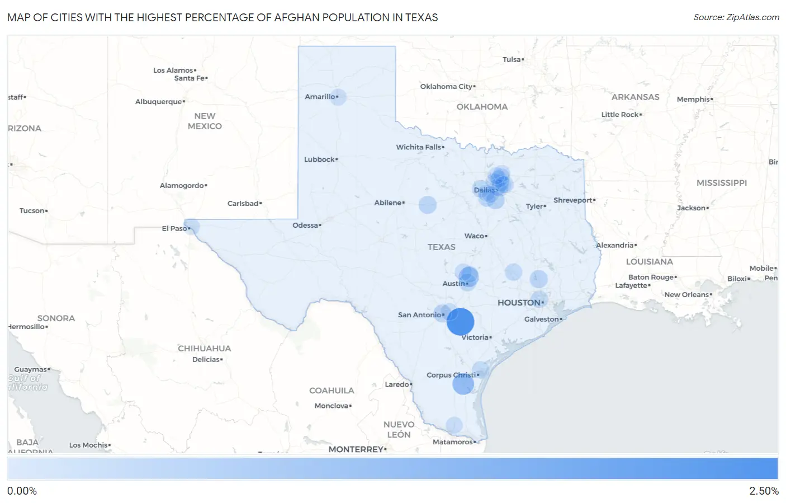Click the Little Rock label
The width and height of the screenshot is (786, 503).
coord(620,115)
